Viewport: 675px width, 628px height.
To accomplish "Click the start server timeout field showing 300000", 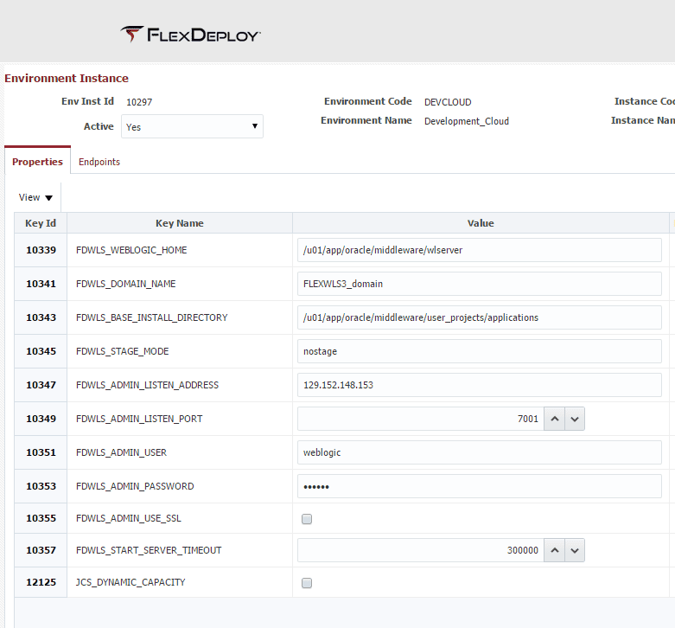I will coord(421,550).
